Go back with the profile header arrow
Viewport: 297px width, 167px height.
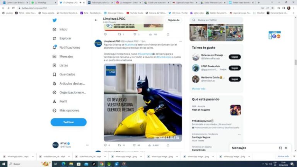(x=96, y=20)
